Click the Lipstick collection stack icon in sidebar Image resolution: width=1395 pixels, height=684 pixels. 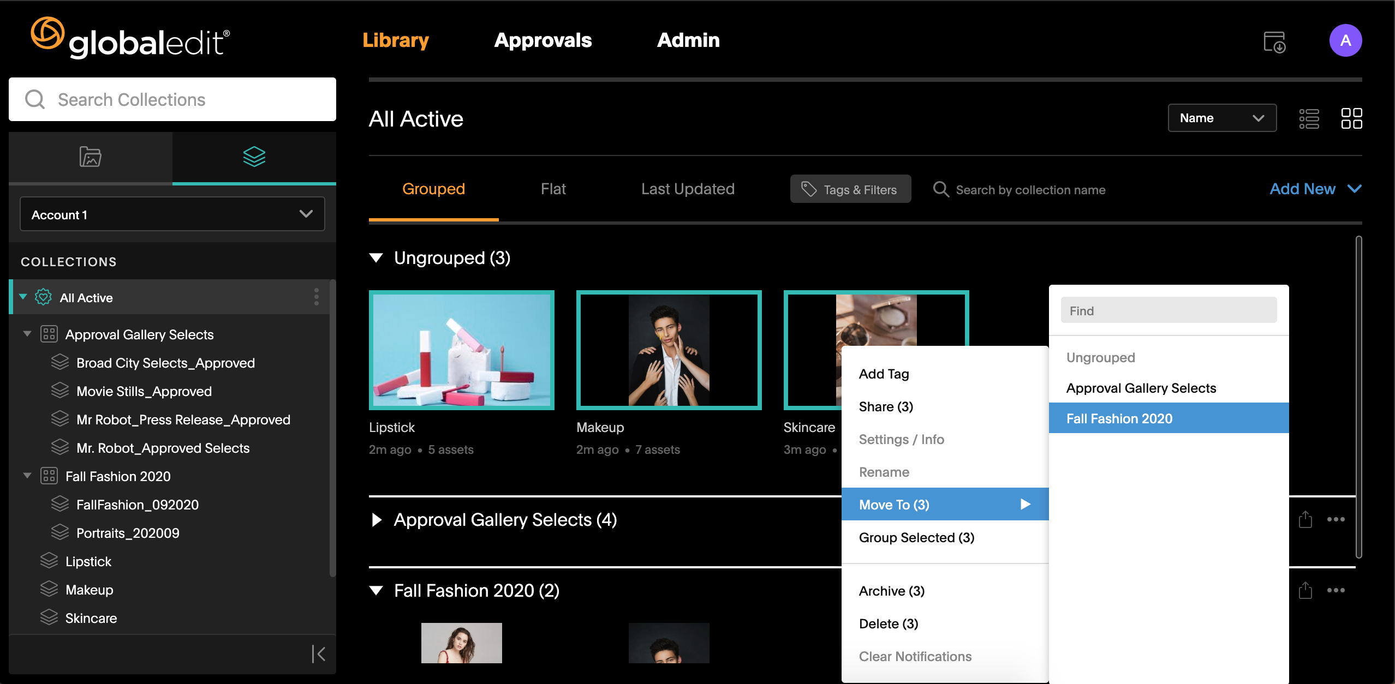(x=49, y=561)
